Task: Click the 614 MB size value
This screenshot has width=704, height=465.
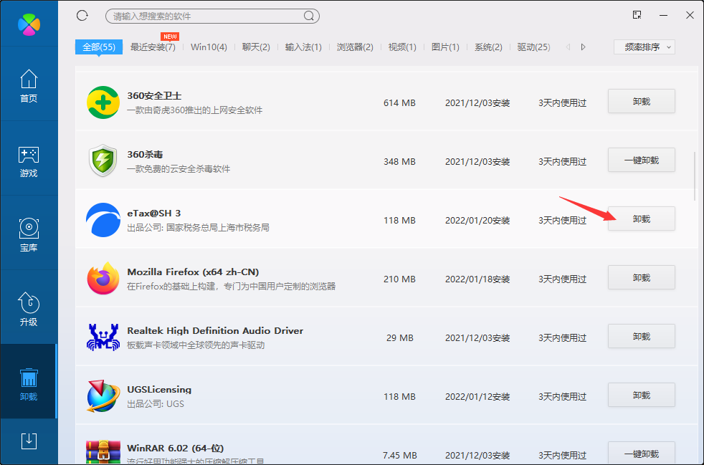Action: (399, 102)
